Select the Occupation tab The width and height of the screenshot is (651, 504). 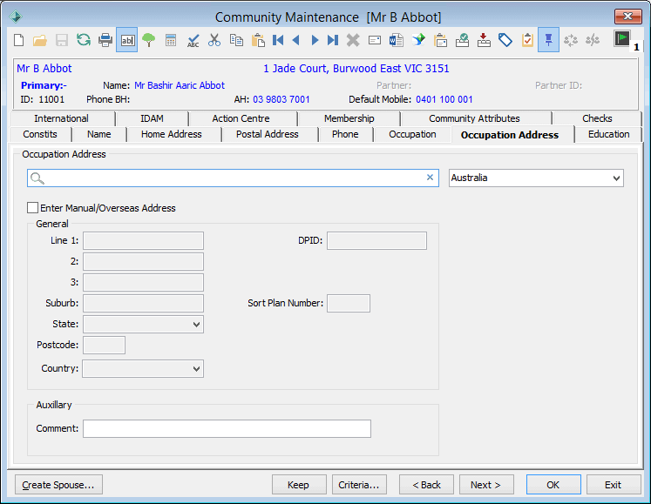tap(412, 134)
